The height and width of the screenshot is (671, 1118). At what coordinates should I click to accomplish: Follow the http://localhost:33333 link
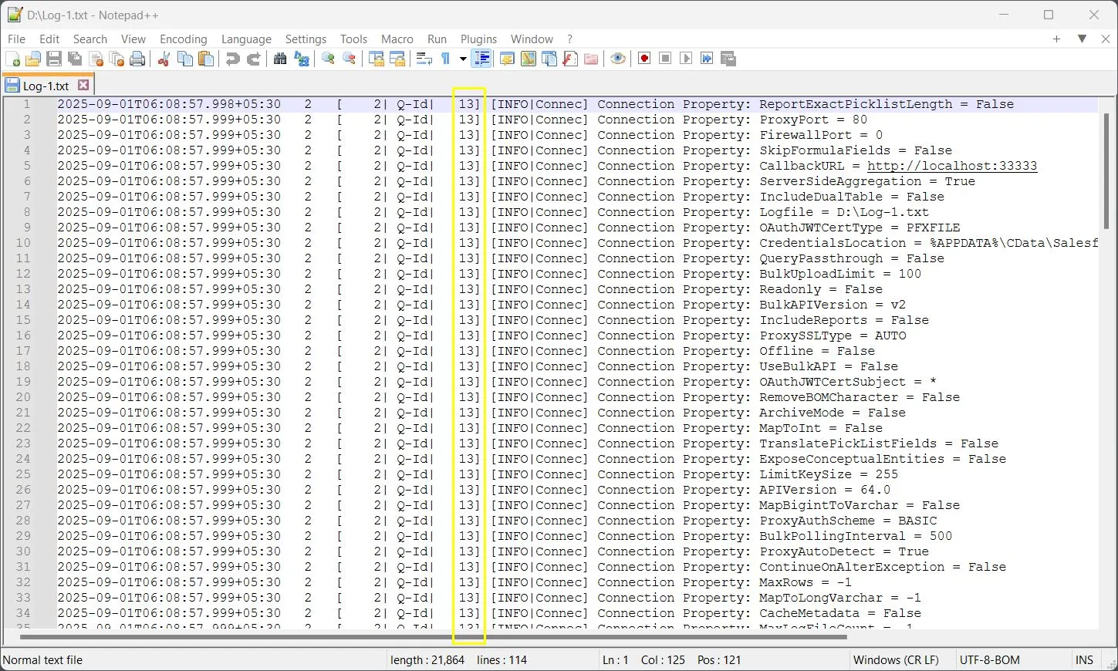click(x=952, y=166)
